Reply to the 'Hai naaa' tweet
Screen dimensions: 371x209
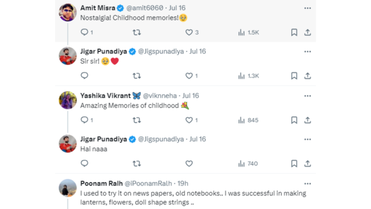[85, 163]
